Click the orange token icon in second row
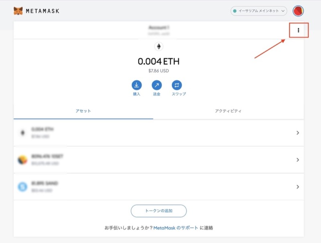The height and width of the screenshot is (243, 321). pyautogui.click(x=22, y=160)
